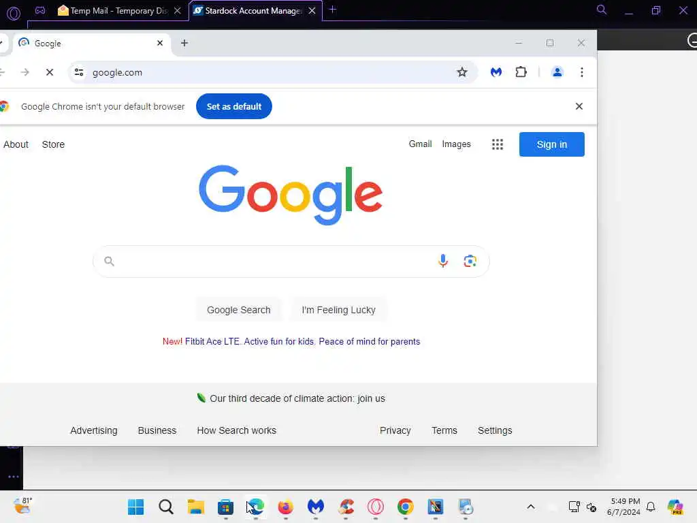Viewport: 697px width, 523px height.
Task: Open the Opera menu logo icon
Action: tap(14, 14)
